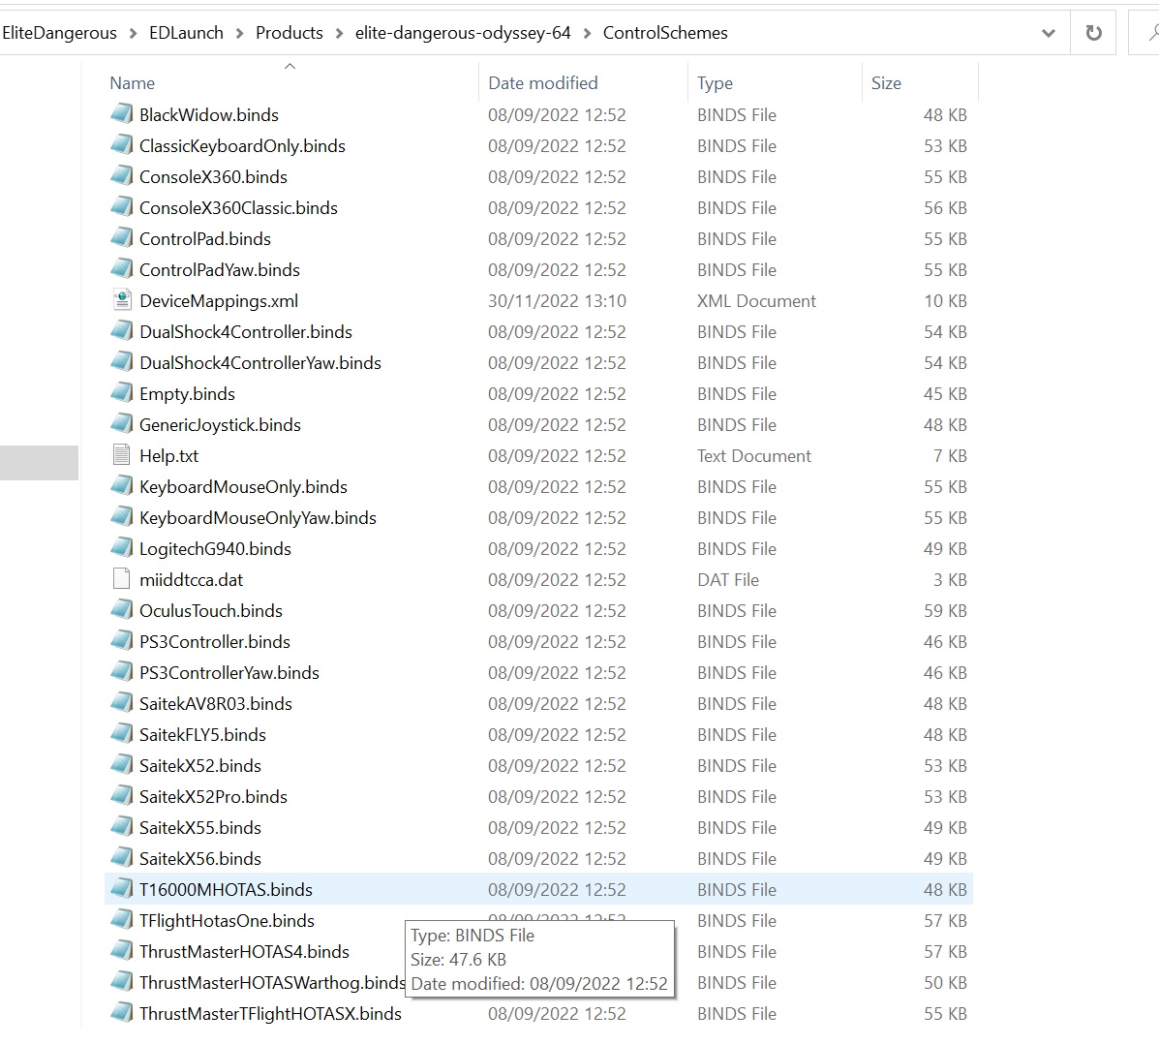Click the DAT File type cell
Image resolution: width=1159 pixels, height=1045 pixels.
point(728,580)
